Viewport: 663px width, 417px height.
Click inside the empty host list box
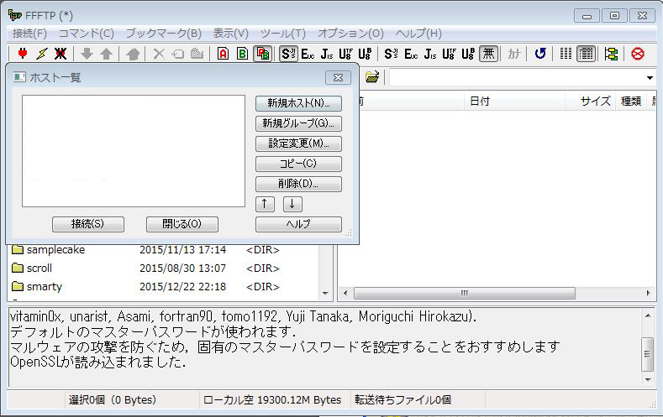(x=134, y=151)
